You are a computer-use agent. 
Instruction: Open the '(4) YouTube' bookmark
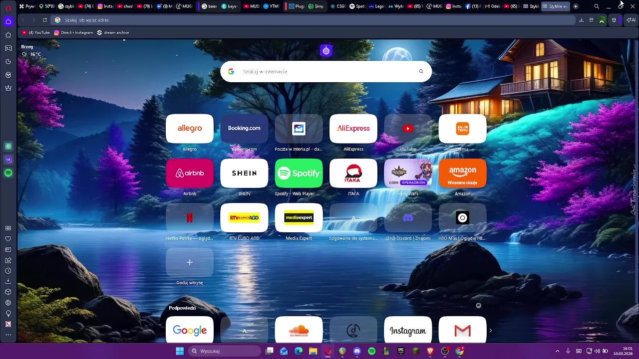(36, 32)
